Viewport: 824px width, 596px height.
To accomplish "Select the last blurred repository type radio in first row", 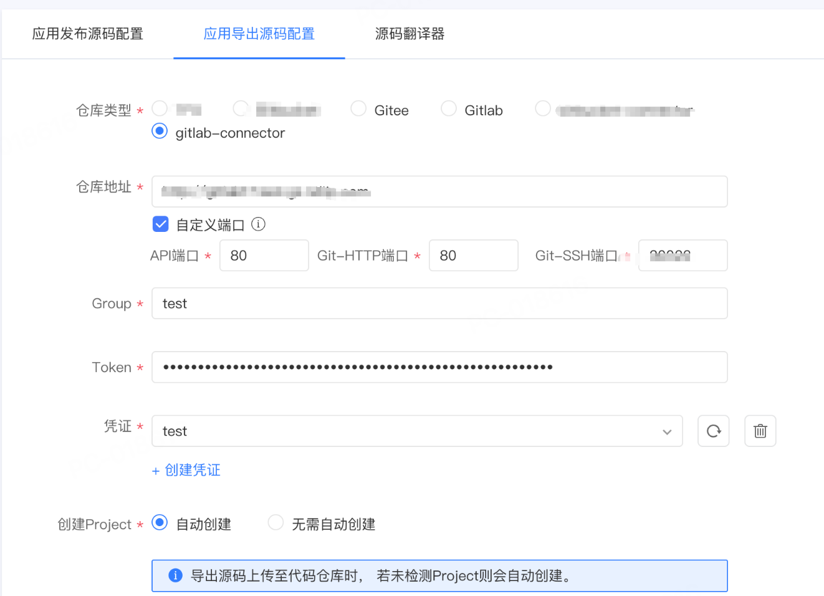I will tap(543, 108).
